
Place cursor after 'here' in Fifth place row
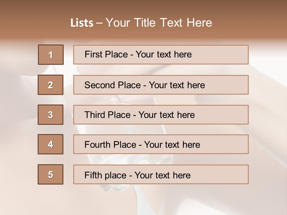pos(191,175)
